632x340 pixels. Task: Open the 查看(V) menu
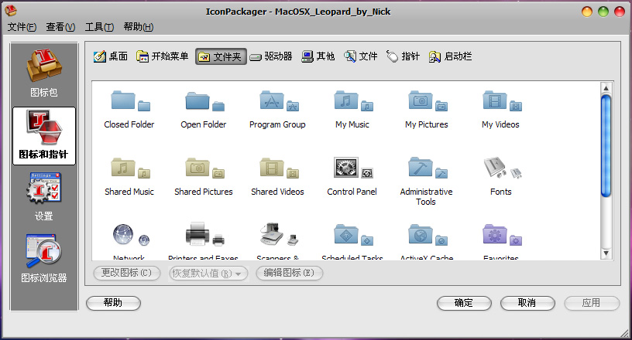[x=60, y=27]
